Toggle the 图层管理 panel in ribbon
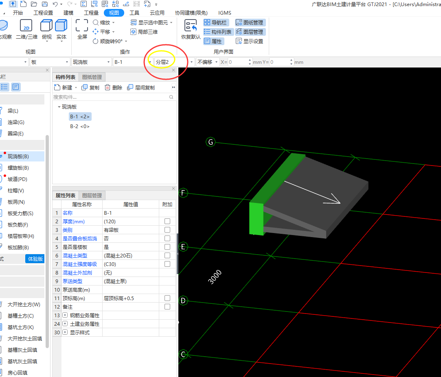This screenshot has height=377, width=441. (250, 32)
